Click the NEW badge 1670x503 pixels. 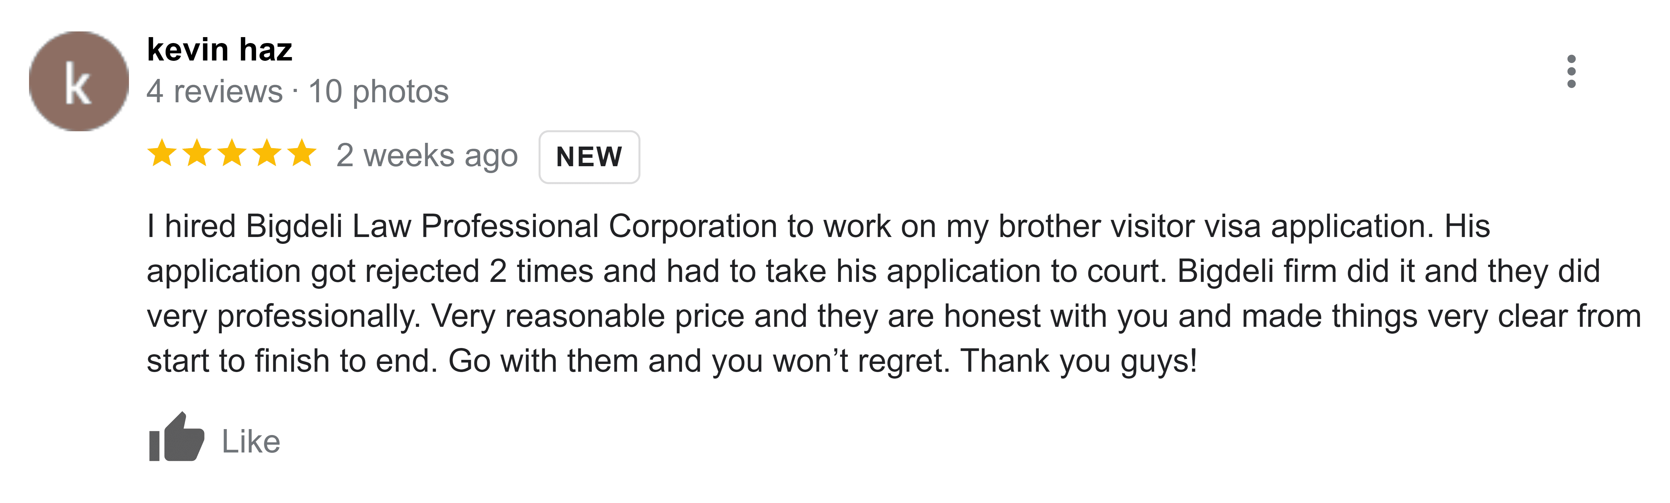589,157
